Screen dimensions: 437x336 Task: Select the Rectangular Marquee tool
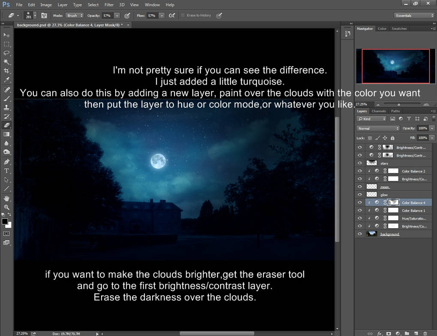(x=6, y=44)
